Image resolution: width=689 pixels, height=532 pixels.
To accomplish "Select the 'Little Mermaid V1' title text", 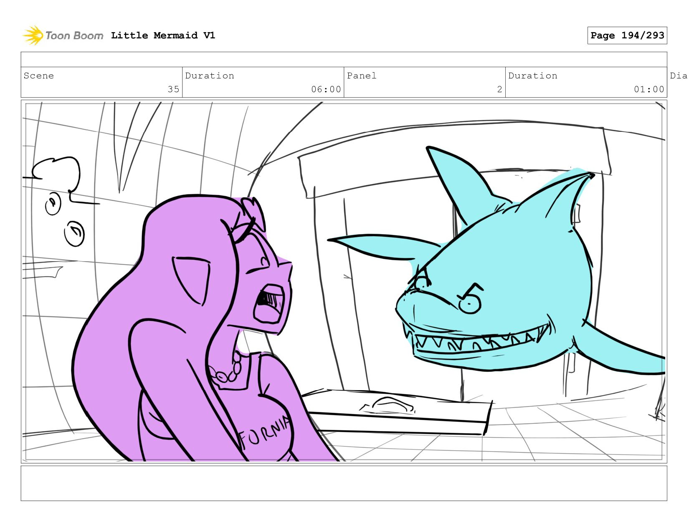I will [x=163, y=35].
